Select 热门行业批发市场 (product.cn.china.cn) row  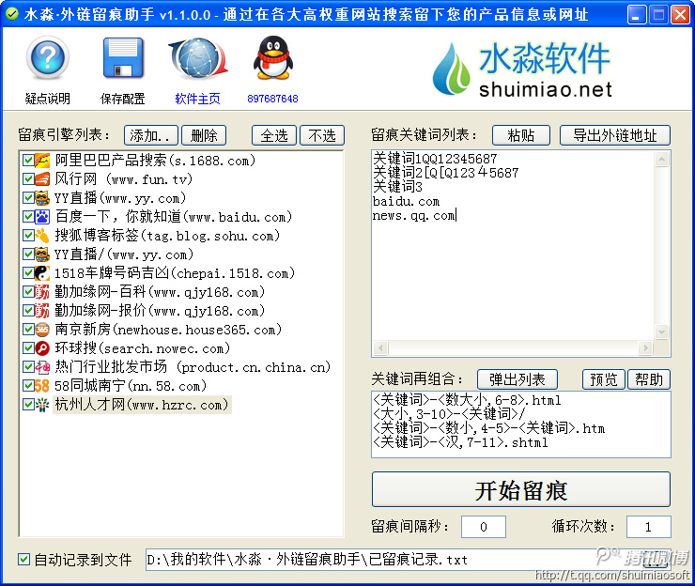point(193,367)
